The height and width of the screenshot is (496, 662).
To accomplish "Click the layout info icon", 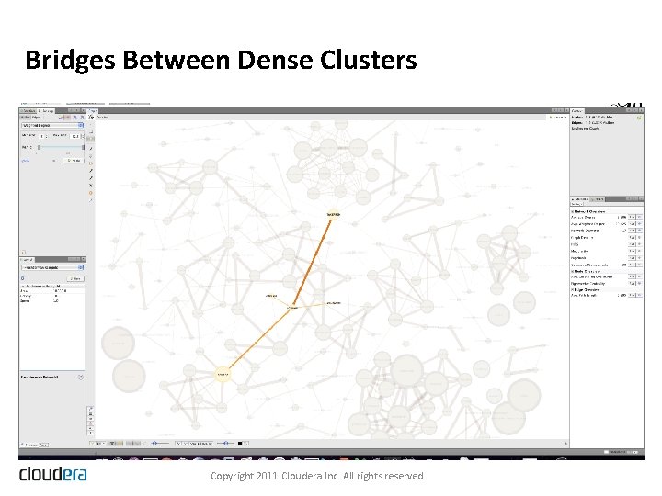I will [x=23, y=279].
